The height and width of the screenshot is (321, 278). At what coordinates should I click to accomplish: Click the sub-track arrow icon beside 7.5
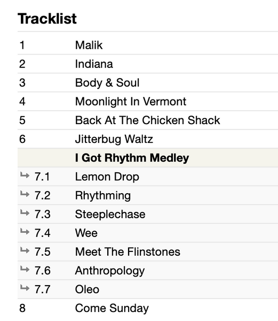tap(25, 250)
